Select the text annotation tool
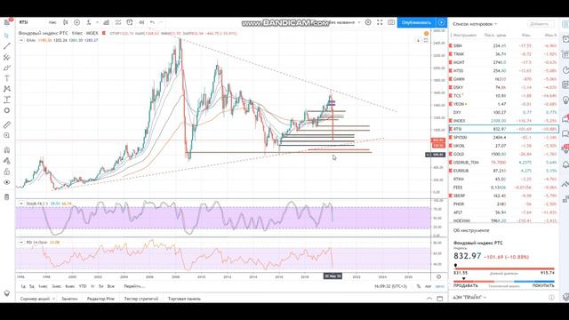 point(6,78)
